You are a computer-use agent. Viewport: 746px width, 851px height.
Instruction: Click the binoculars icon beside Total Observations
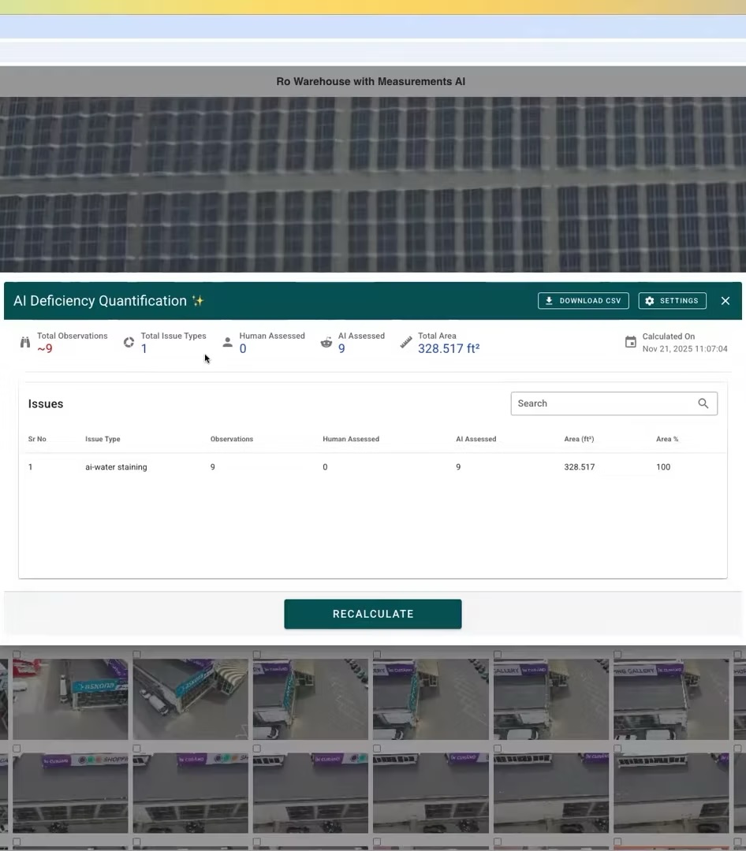point(25,342)
